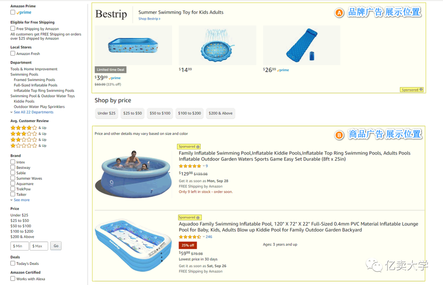Viewport: 443px width, 285px height.
Task: Open the blue pool float mat image
Action: point(301,45)
